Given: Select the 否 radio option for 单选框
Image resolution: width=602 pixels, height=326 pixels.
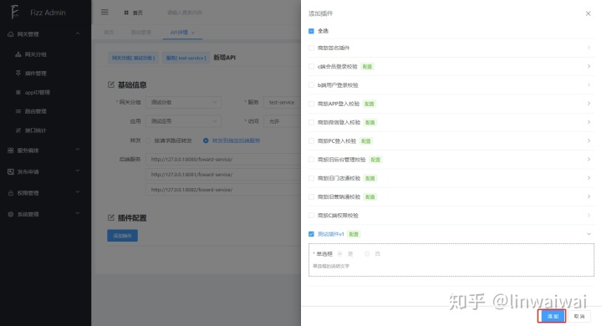Looking at the screenshot, I should 367,254.
